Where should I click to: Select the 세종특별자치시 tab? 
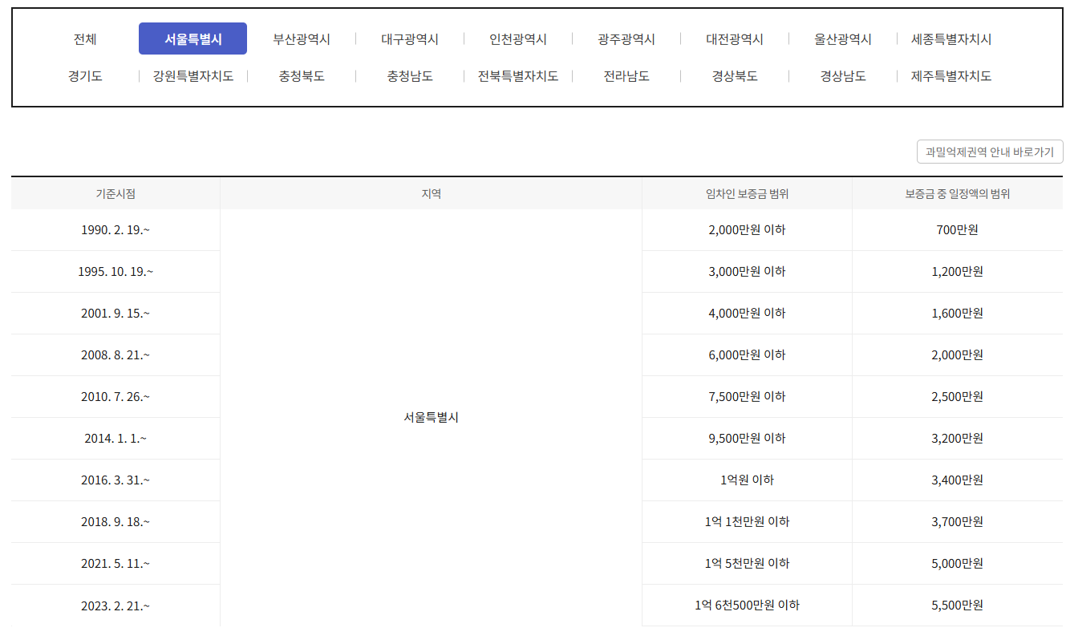(x=951, y=38)
